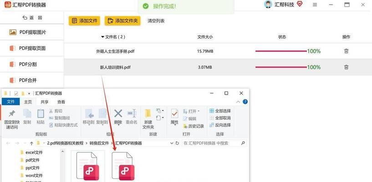
Task: Click the Explorer back arrow
Action: (x=8, y=143)
